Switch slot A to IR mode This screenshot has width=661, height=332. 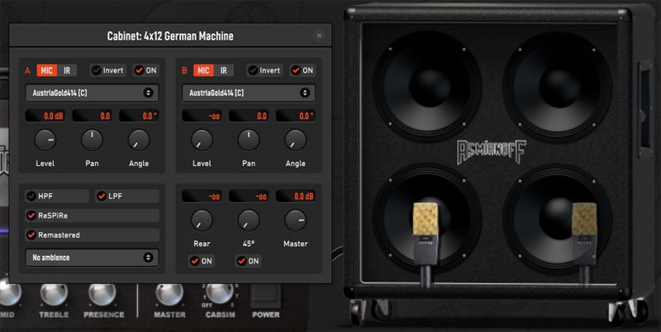click(x=68, y=70)
